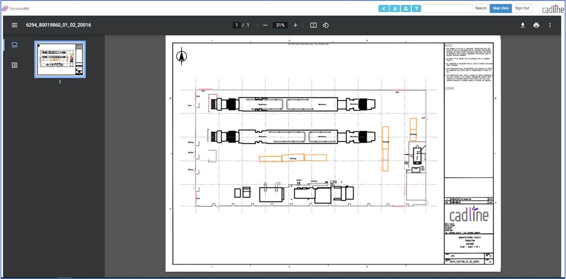This screenshot has height=279, width=566.
Task: Open help with the question mark button
Action: [x=416, y=8]
